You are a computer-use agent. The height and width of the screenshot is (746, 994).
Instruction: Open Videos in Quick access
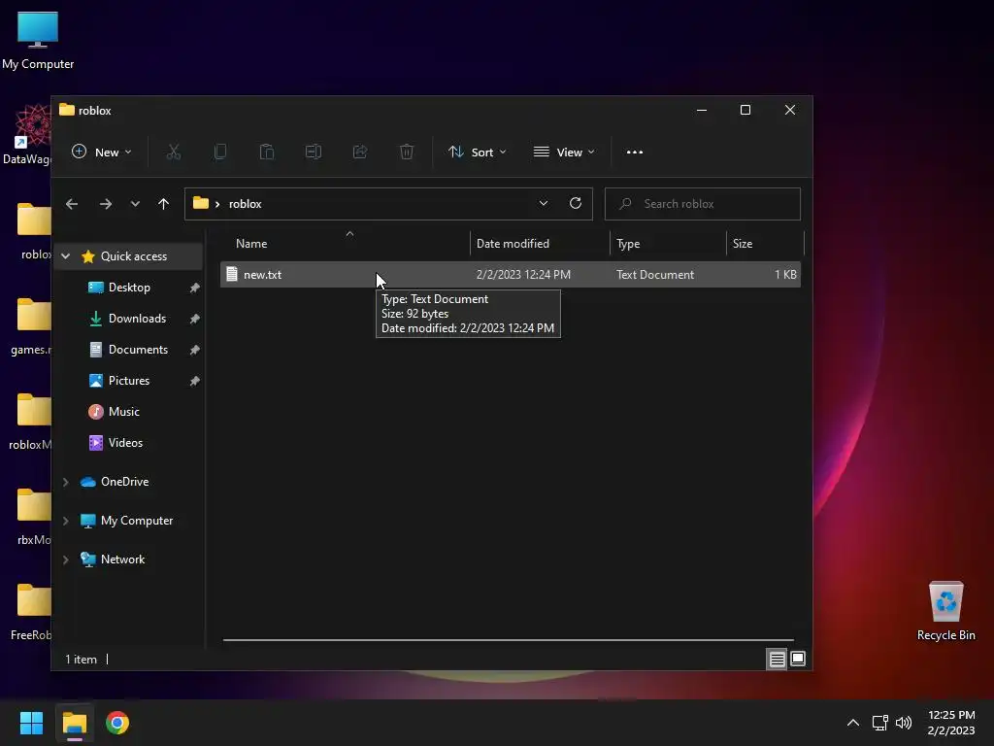(125, 443)
